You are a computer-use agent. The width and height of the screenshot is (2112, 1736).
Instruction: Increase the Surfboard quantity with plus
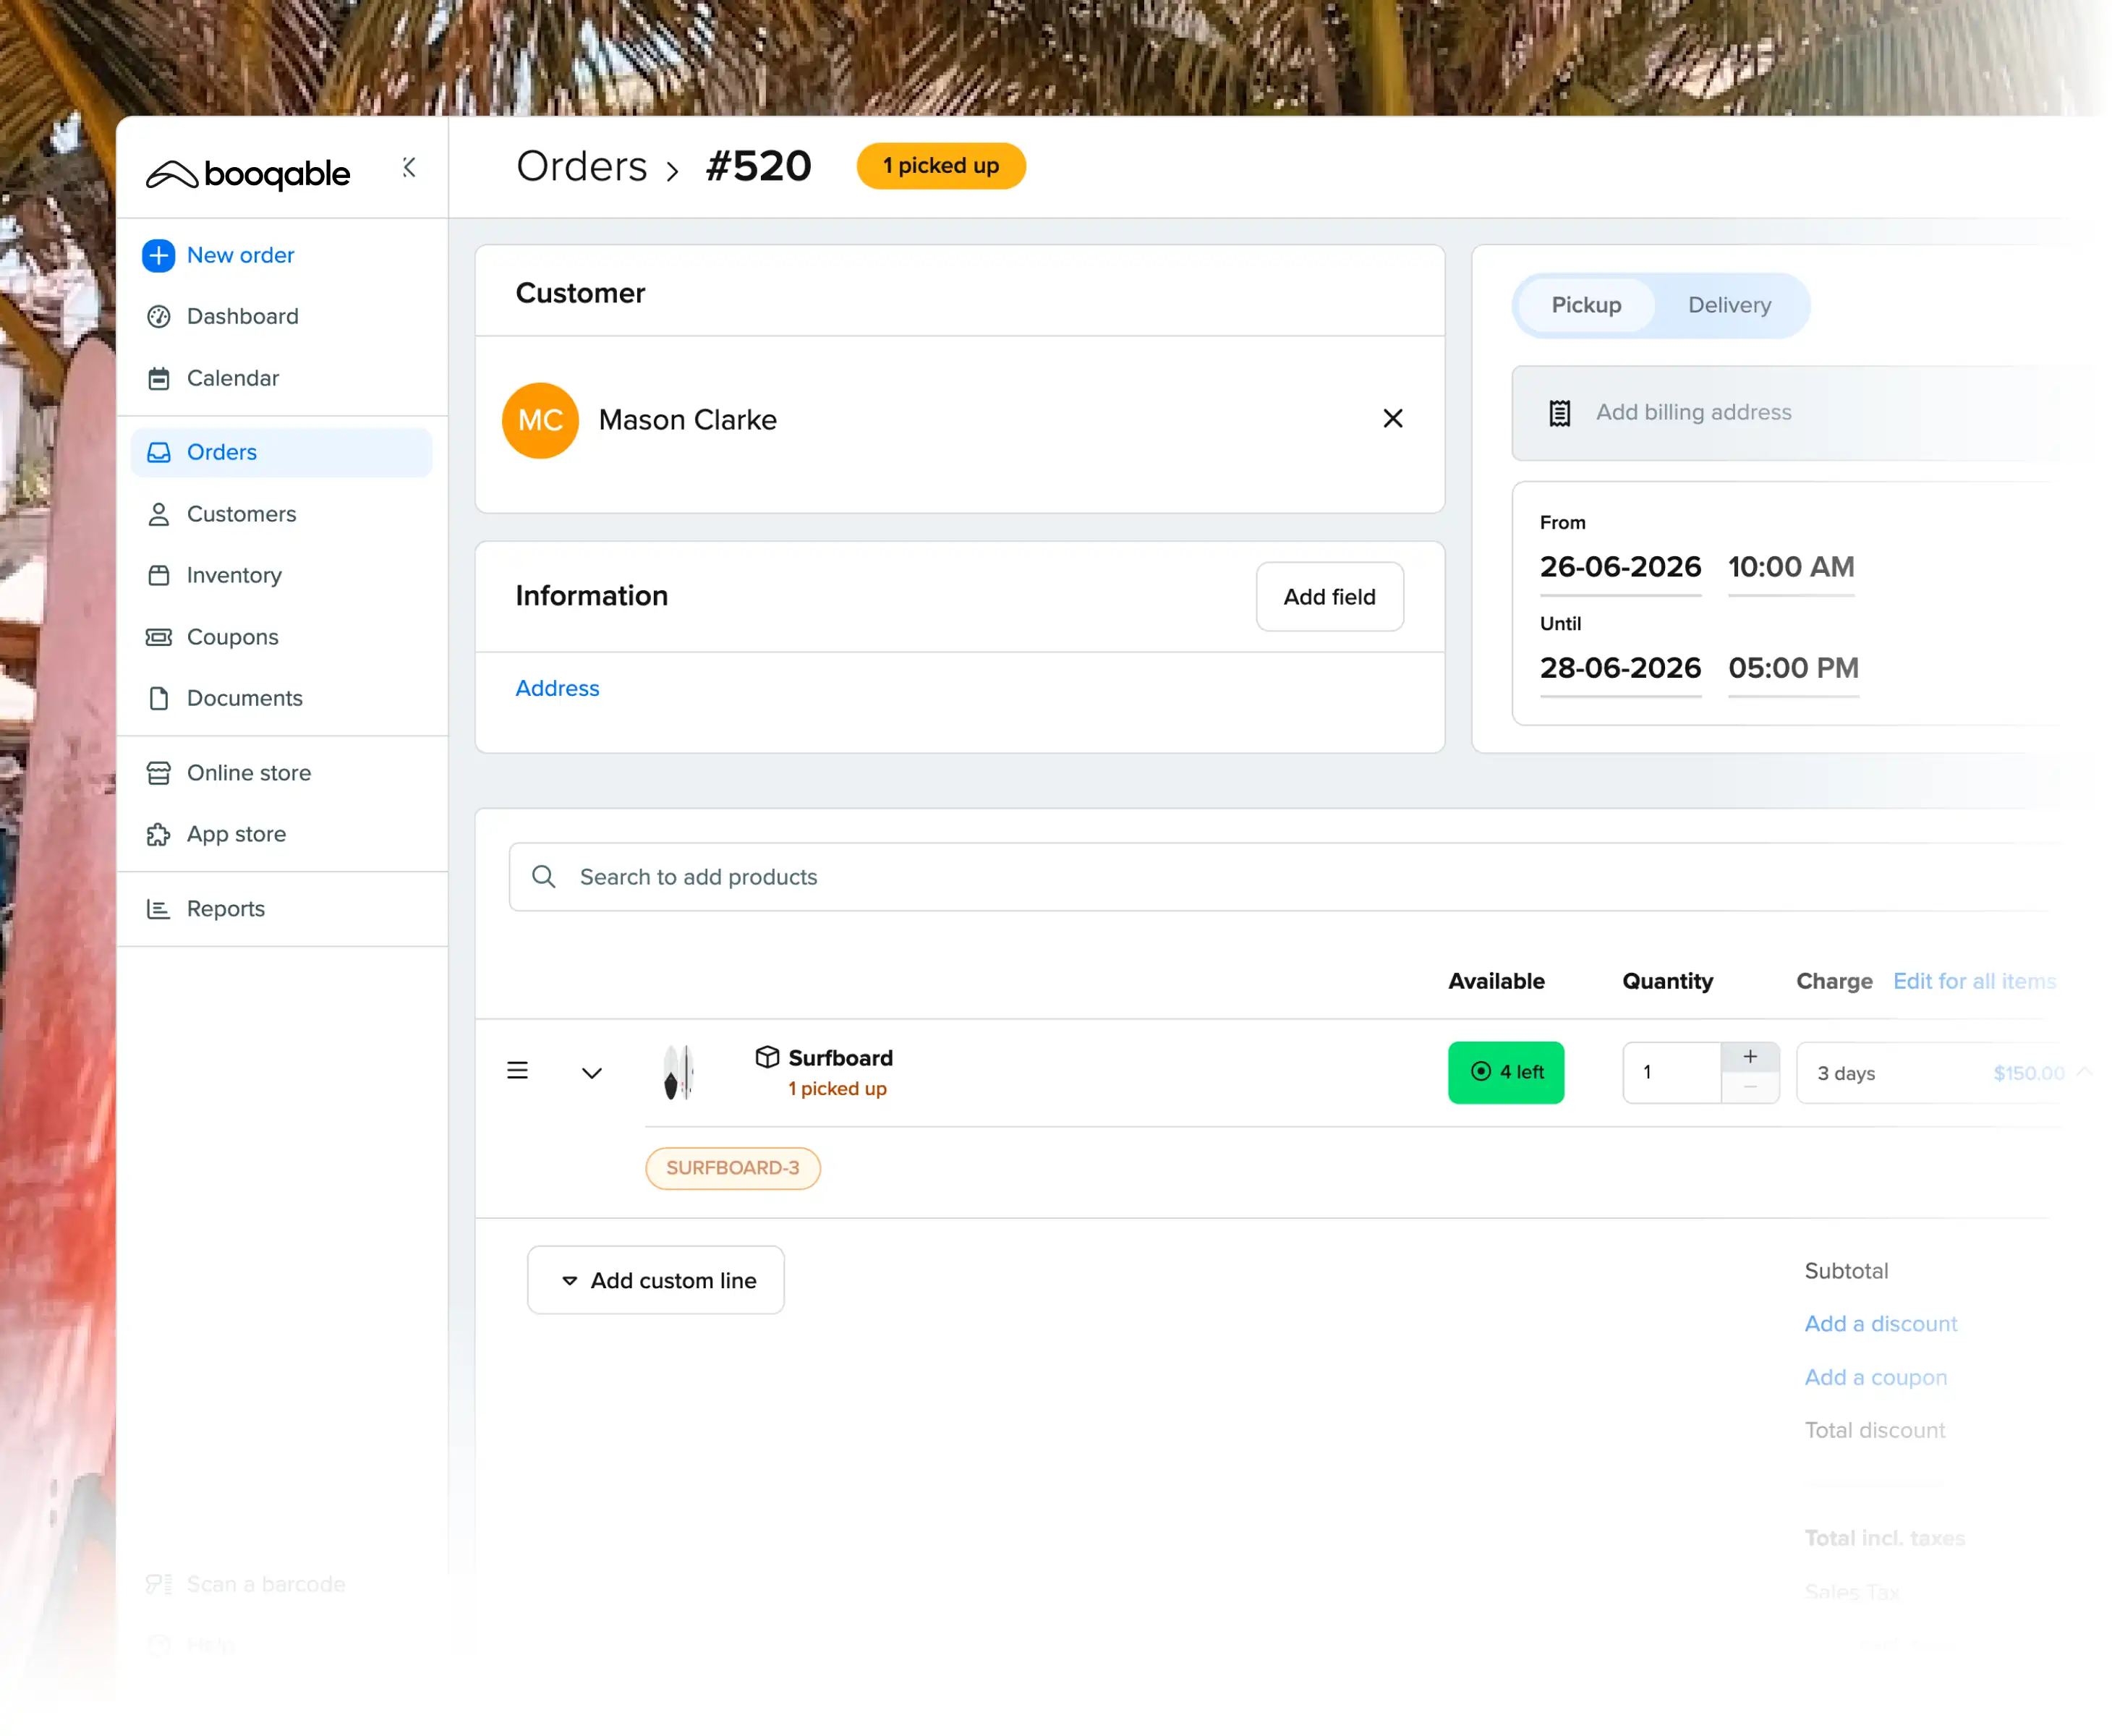pyautogui.click(x=1750, y=1057)
